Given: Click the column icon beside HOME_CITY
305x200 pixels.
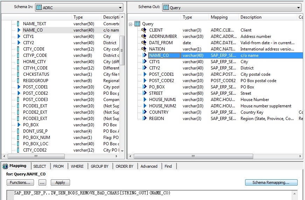Looking at the screenshot, I should pyautogui.click(x=18, y=62).
